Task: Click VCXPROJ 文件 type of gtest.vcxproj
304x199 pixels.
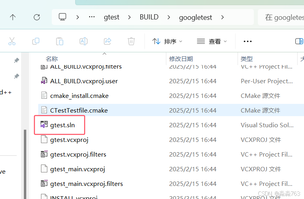Action: point(261,140)
